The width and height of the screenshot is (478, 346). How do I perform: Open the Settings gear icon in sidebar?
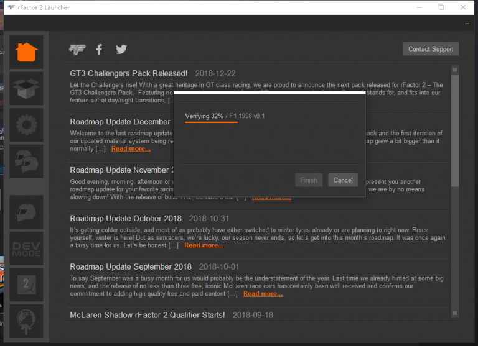26,125
